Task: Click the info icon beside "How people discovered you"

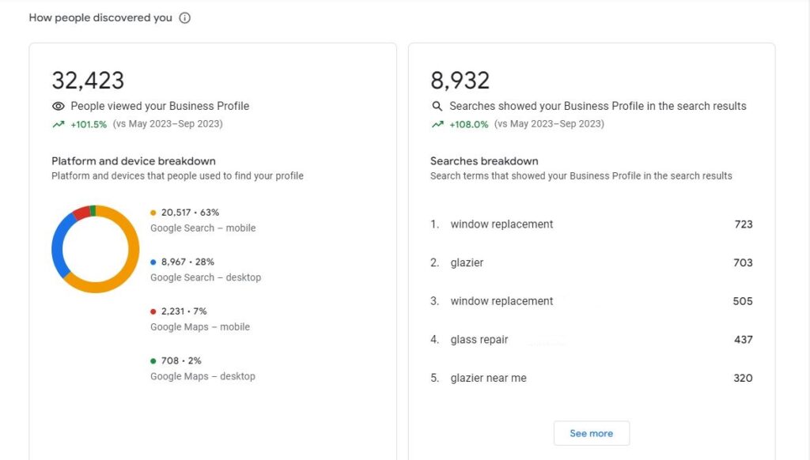Action: 184,18
